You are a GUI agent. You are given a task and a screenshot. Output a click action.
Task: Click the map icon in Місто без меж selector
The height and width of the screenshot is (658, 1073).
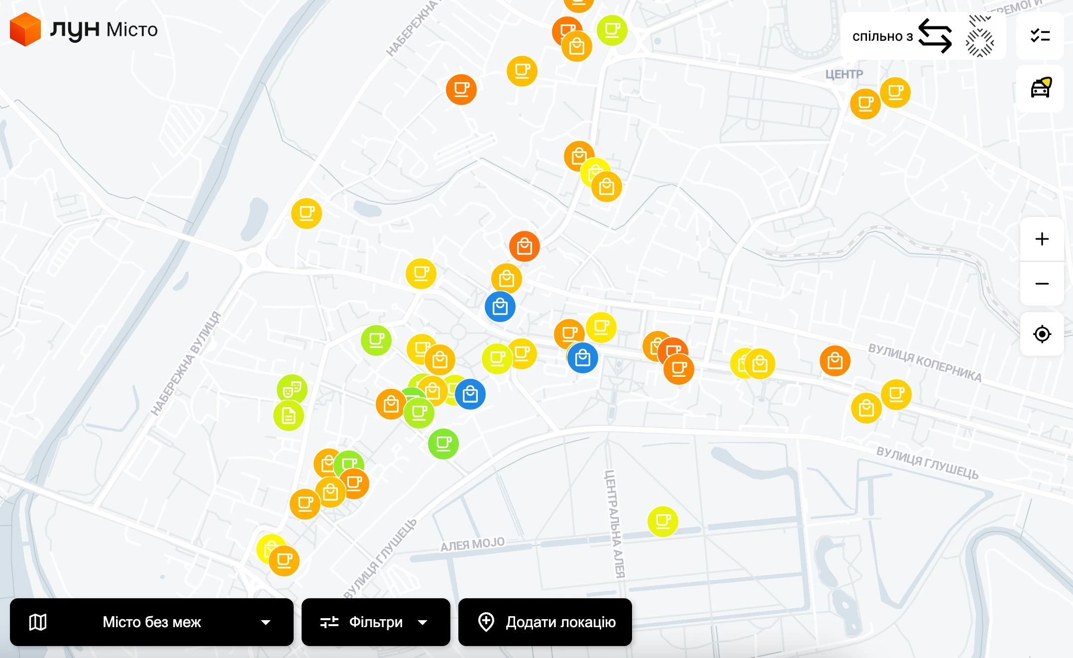point(38,622)
